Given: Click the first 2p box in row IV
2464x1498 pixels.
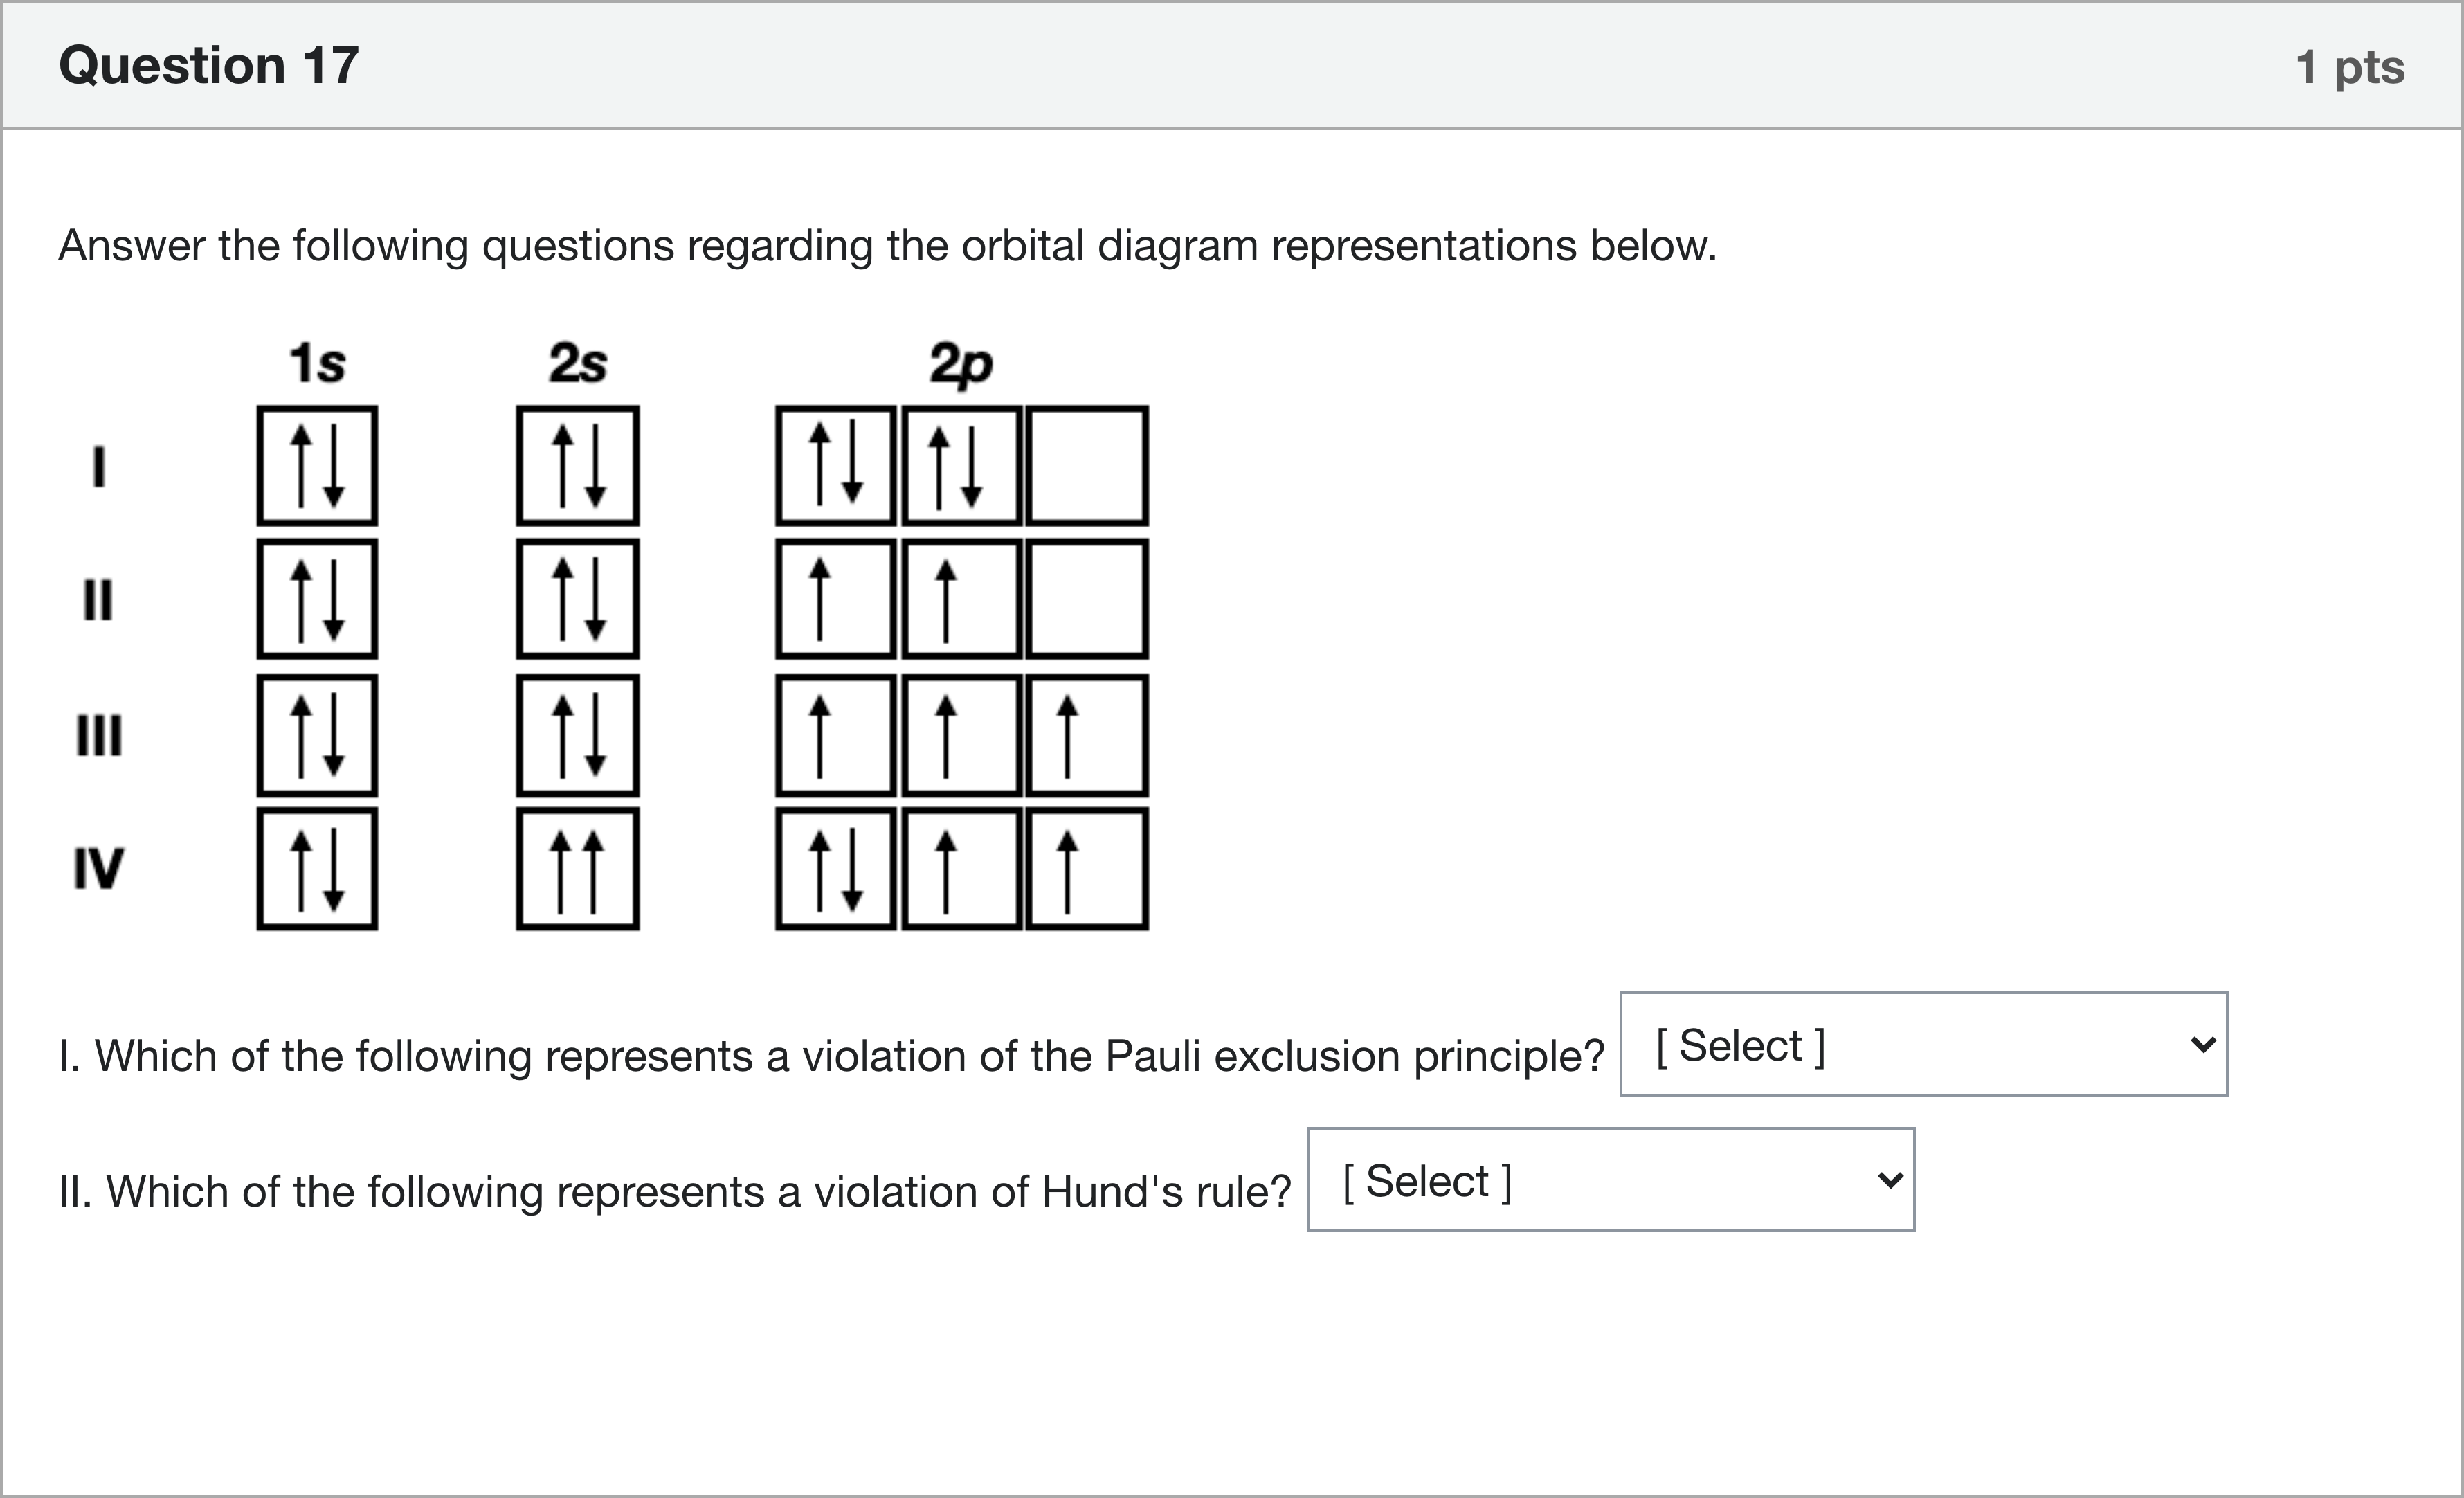Looking at the screenshot, I should [835, 869].
